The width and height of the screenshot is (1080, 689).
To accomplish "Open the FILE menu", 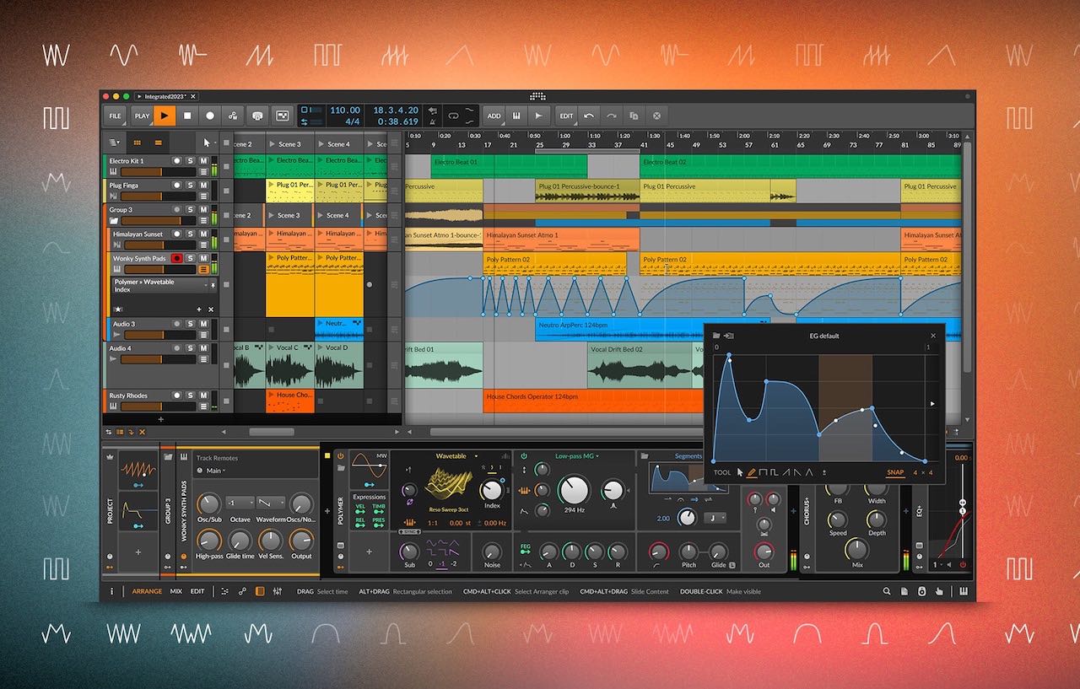I will 115,116.
